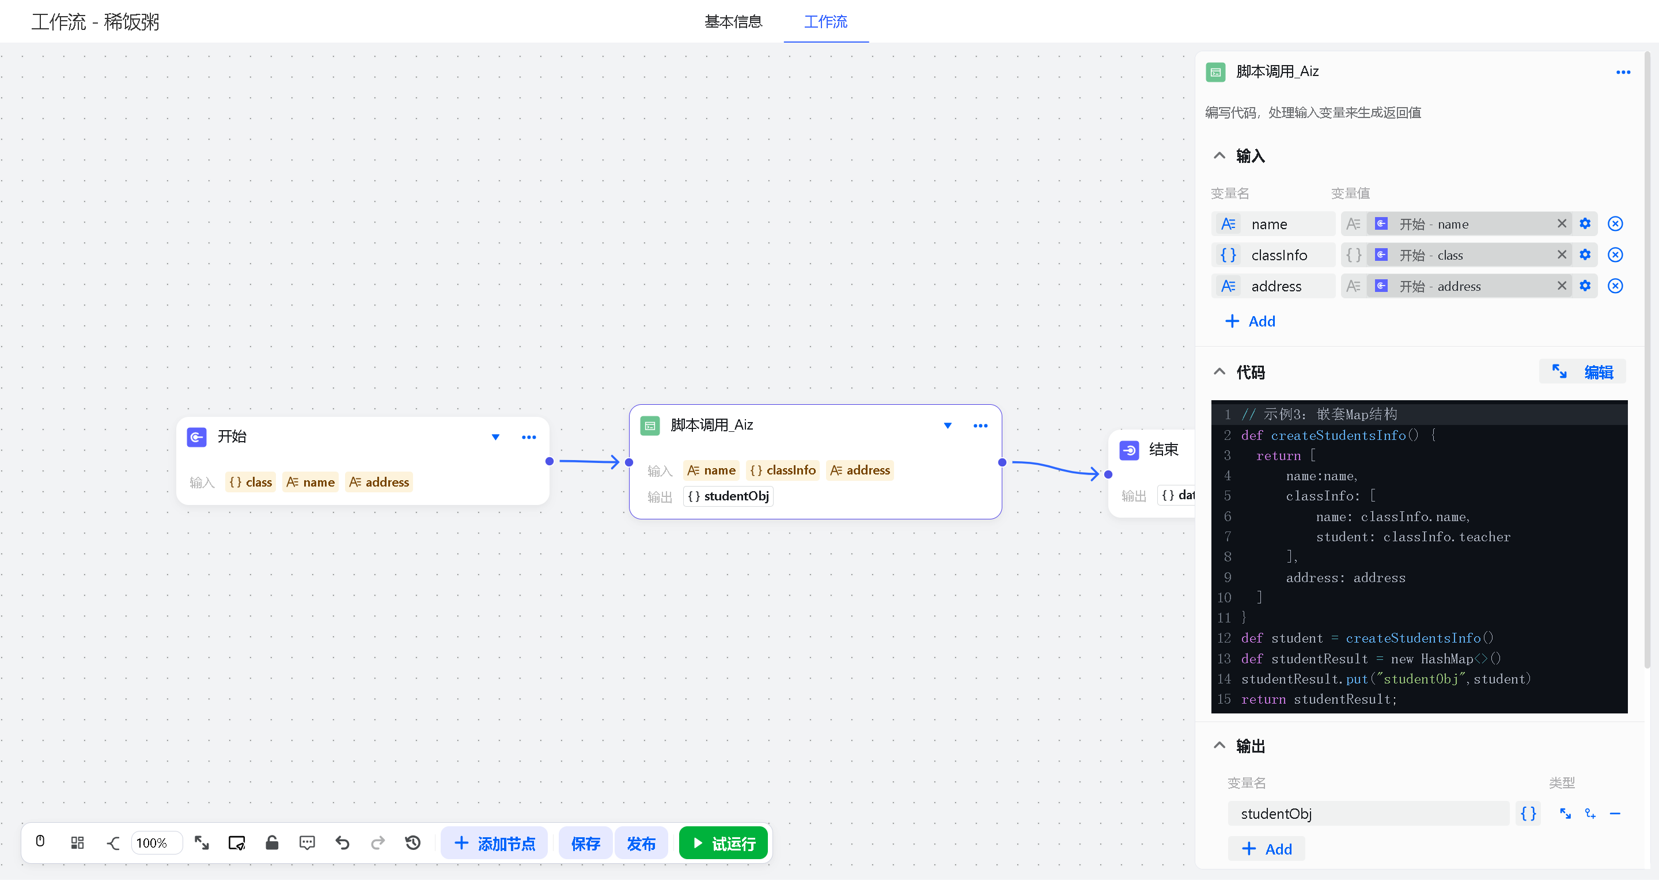Open the version history clock icon

pos(413,842)
